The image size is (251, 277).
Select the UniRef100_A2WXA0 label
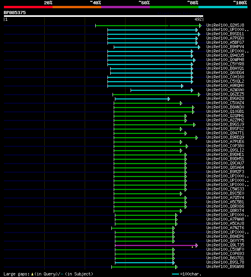point(225,90)
